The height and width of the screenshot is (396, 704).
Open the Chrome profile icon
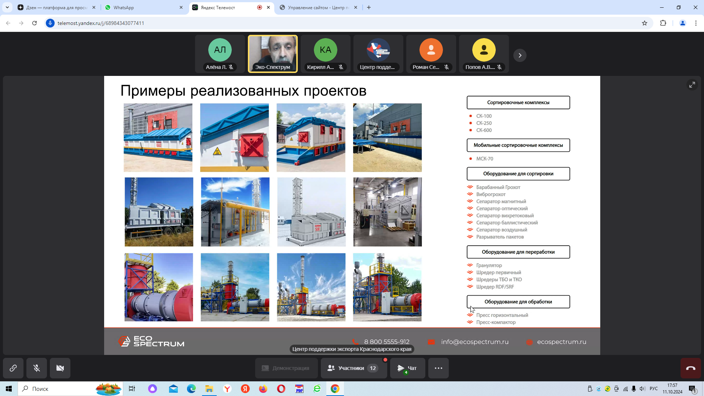point(683,23)
